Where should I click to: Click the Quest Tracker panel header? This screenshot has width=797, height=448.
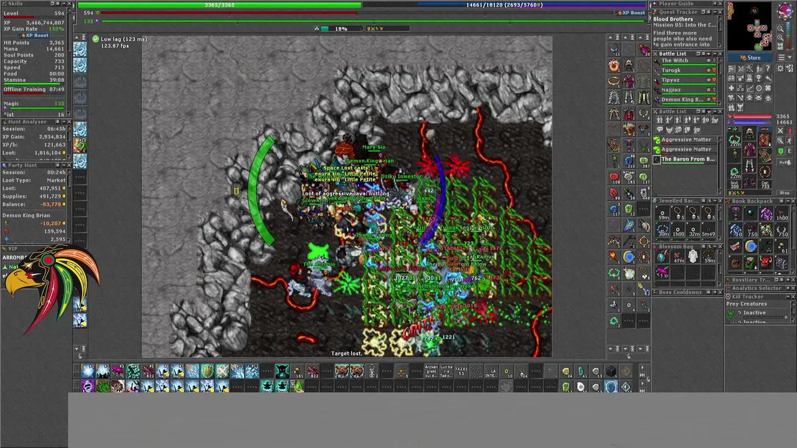pos(687,12)
